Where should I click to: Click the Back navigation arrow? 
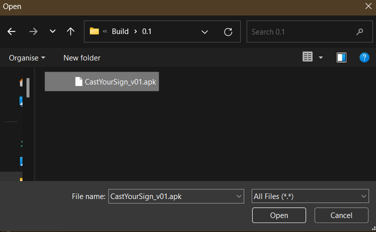click(x=11, y=31)
